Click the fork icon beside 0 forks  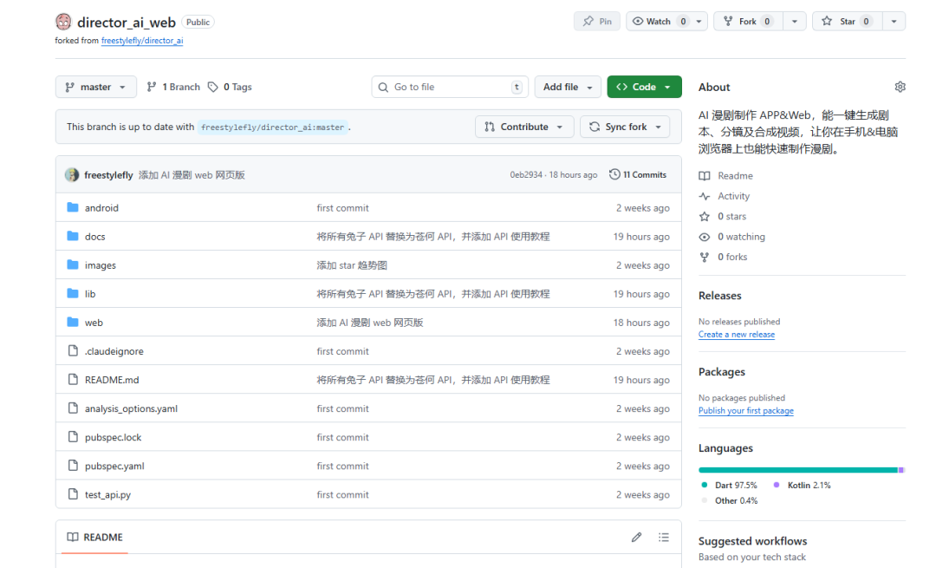705,257
